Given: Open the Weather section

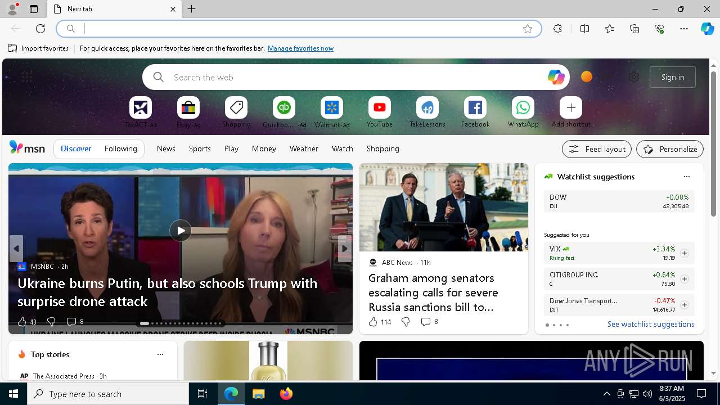Looking at the screenshot, I should click(x=304, y=148).
